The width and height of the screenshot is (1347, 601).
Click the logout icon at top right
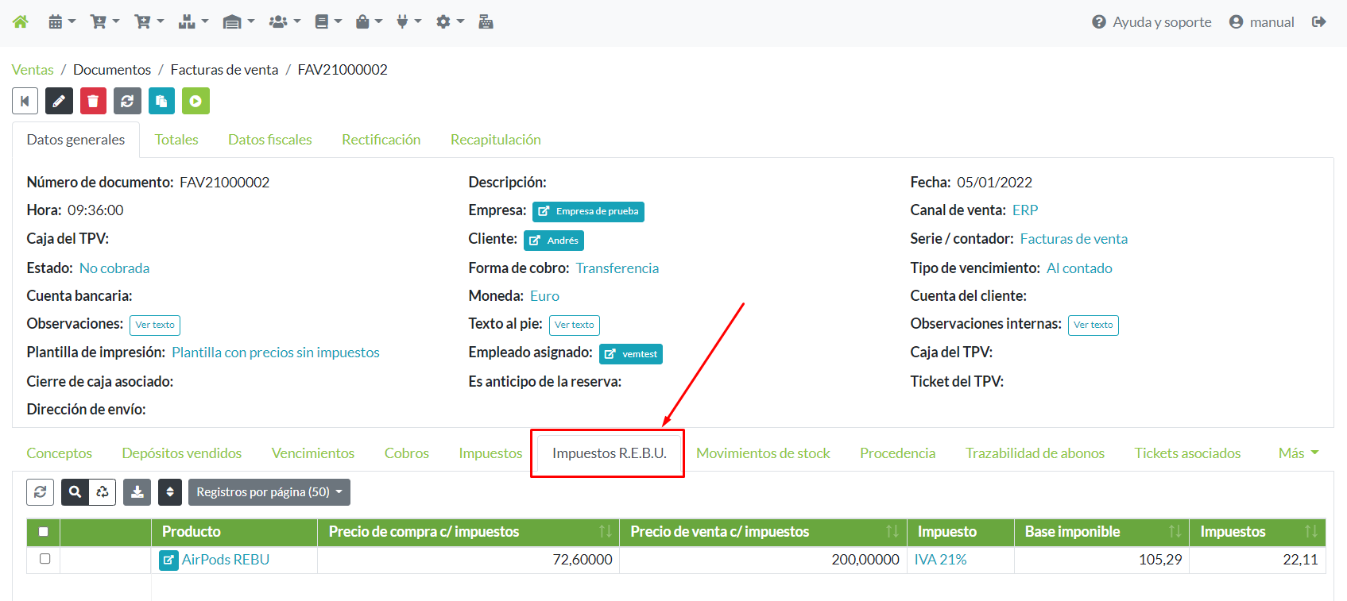[x=1319, y=22]
